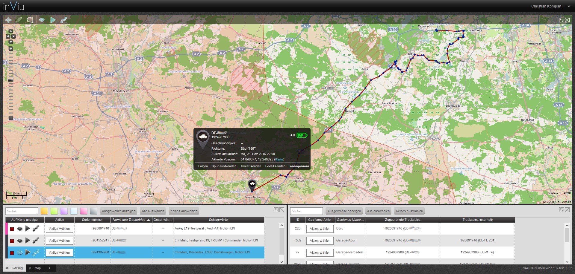Add a new tab with plus button
Viewport: 575px width, 274px height.
49,268
